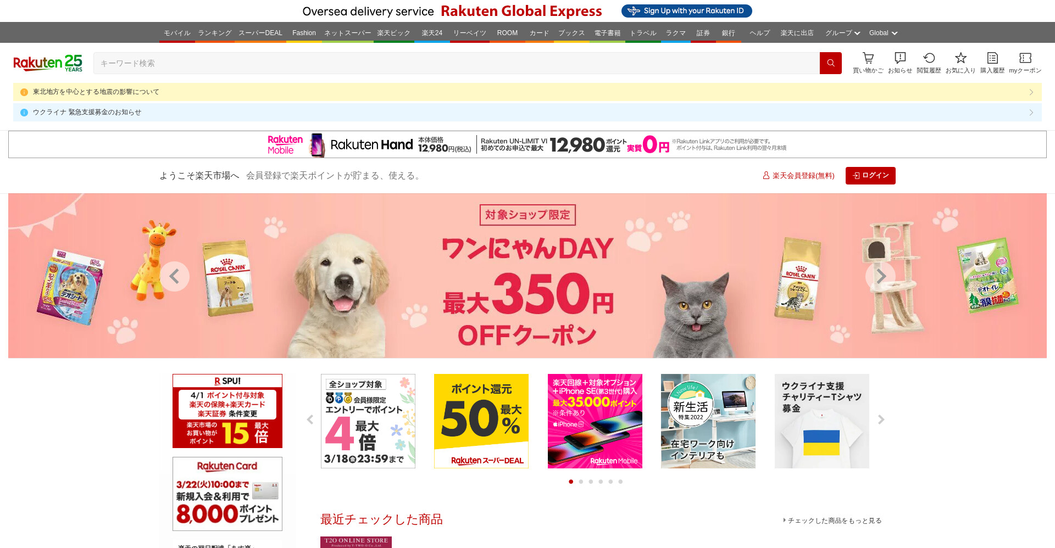This screenshot has width=1055, height=548.
Task: Expand the グループ dropdown menu
Action: click(x=842, y=33)
